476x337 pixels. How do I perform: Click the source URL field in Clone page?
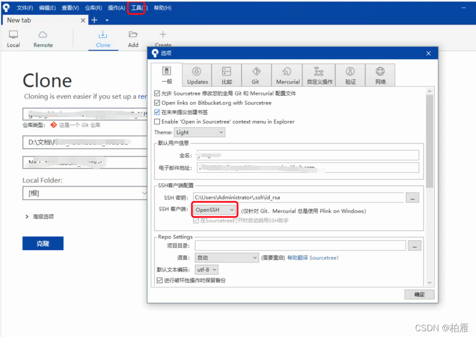(85, 114)
